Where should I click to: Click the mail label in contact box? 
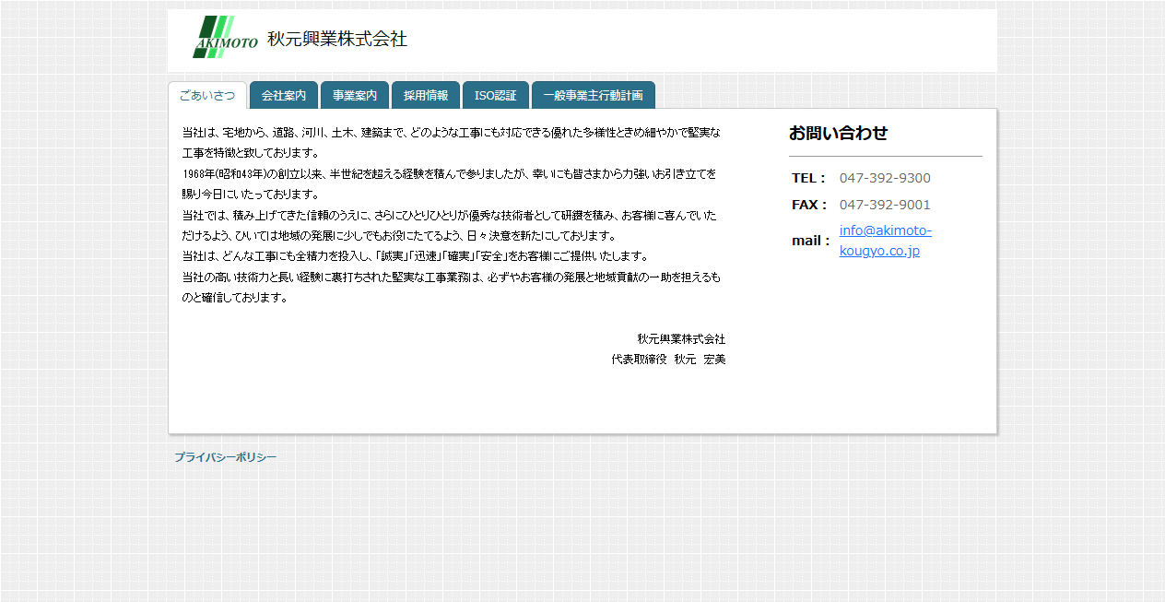coord(808,241)
